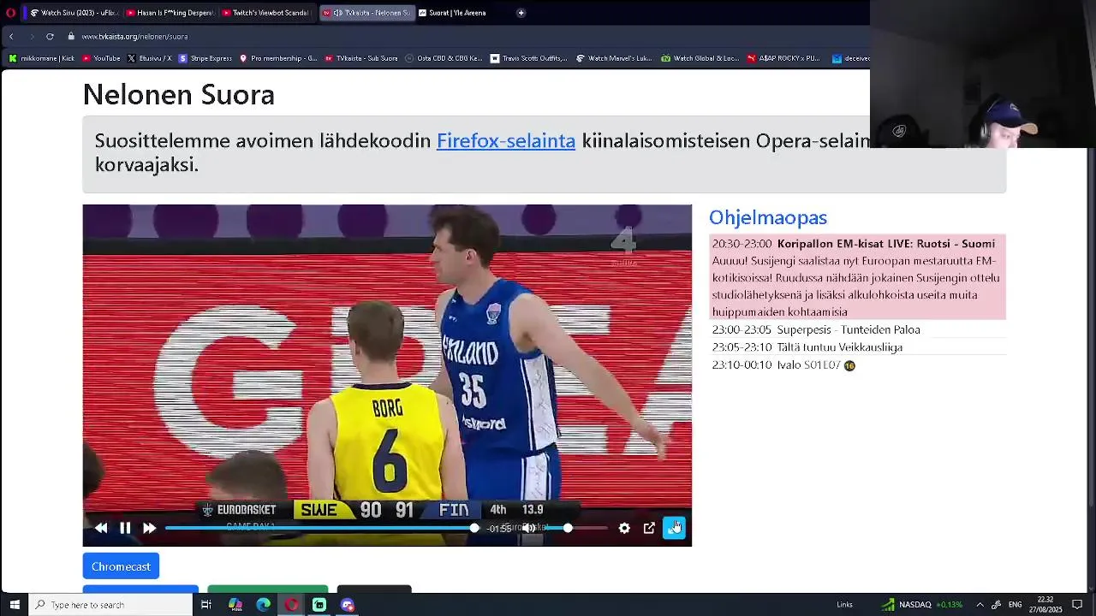The width and height of the screenshot is (1096, 616).
Task: Click the rewind button in video player
Action: (101, 529)
